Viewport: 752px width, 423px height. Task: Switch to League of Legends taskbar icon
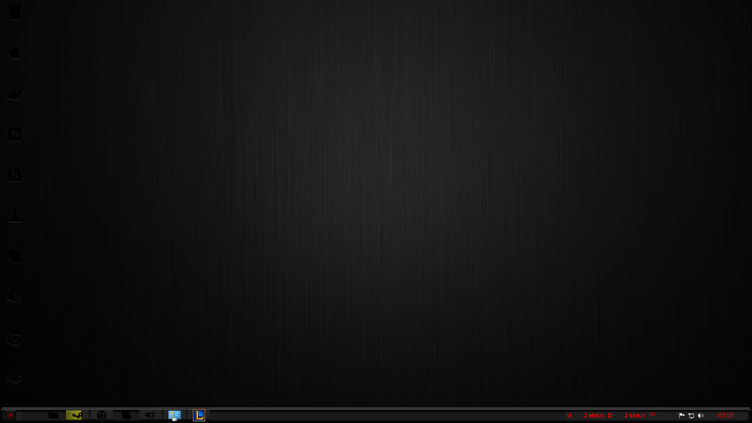click(x=199, y=415)
